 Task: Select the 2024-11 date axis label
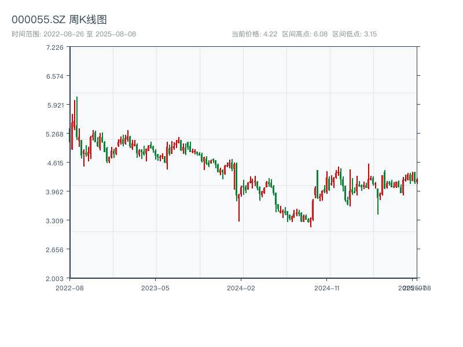click(x=326, y=287)
